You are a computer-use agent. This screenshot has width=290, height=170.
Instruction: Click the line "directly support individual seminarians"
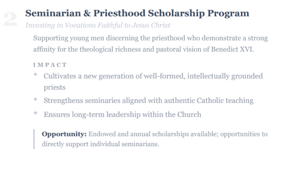100,144
